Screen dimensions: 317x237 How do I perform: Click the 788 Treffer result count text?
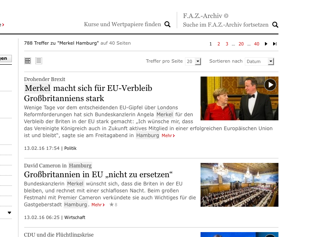[x=62, y=43]
